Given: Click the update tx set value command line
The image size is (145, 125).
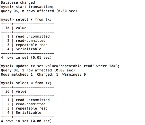Looking at the screenshot, I should [68, 66].
